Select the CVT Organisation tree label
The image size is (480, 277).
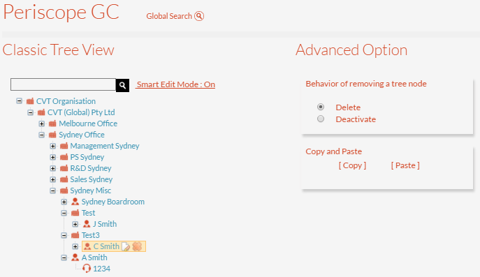[x=66, y=101]
